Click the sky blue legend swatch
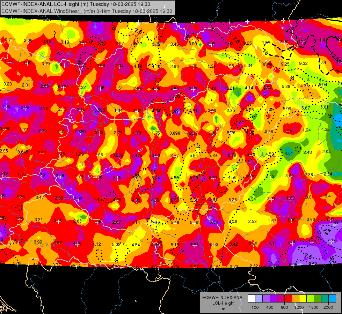This screenshot has height=314, width=342. coord(332,299)
